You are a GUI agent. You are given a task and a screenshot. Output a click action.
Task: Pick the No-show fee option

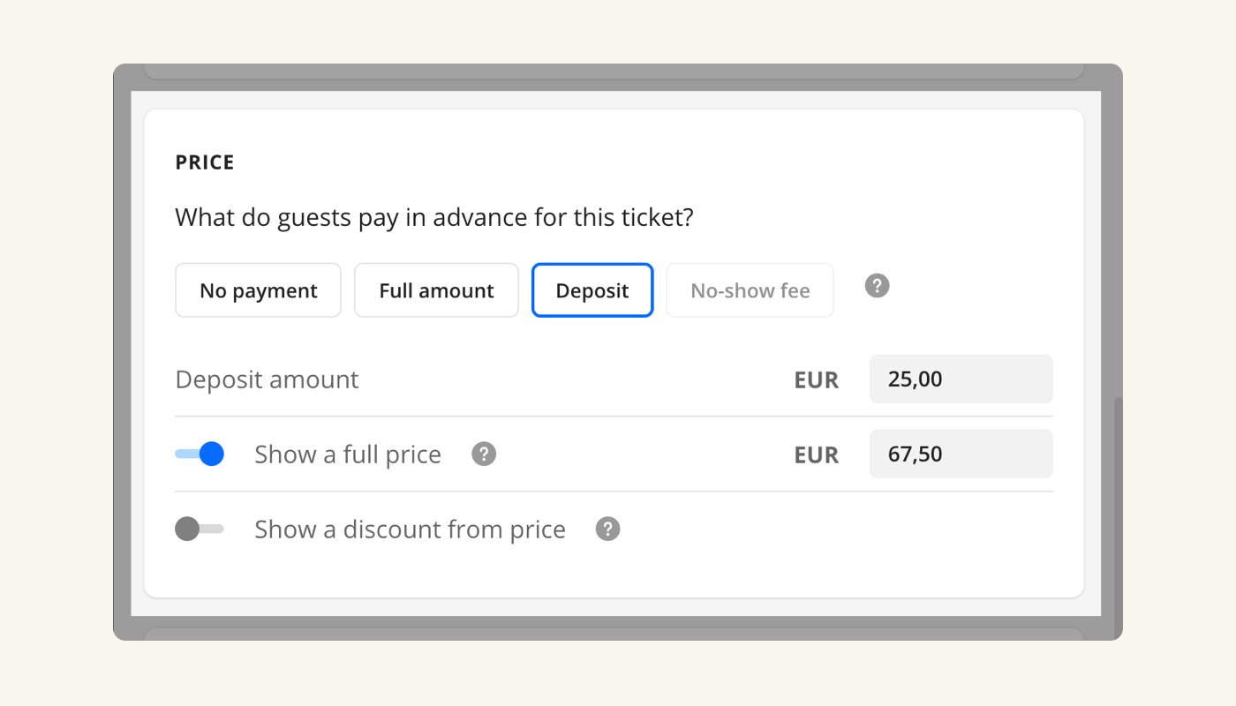(x=750, y=290)
